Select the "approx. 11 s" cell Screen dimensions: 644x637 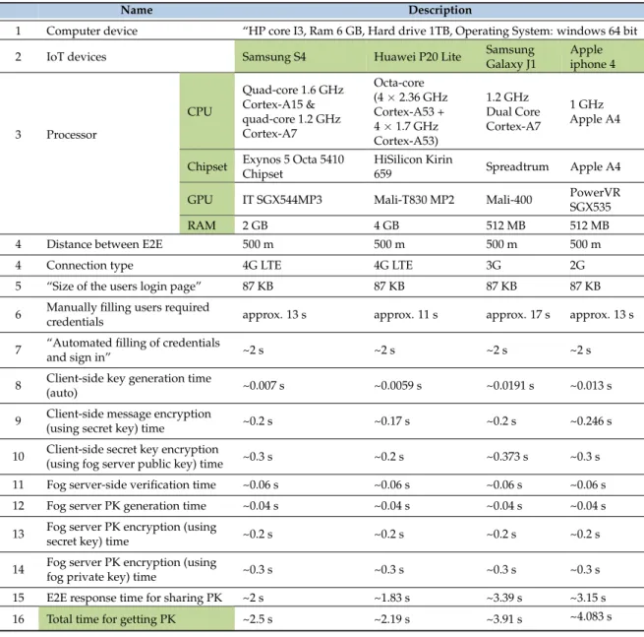pos(405,315)
